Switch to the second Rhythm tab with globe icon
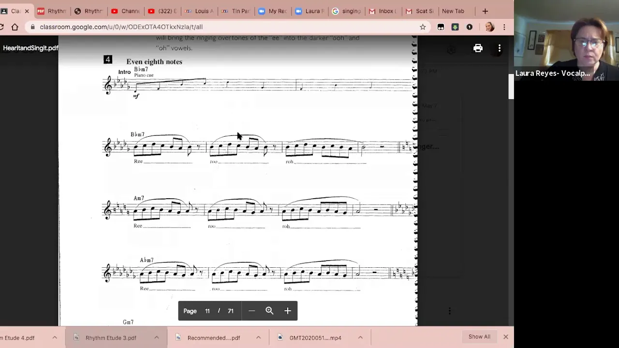The image size is (619, 348). point(88,11)
